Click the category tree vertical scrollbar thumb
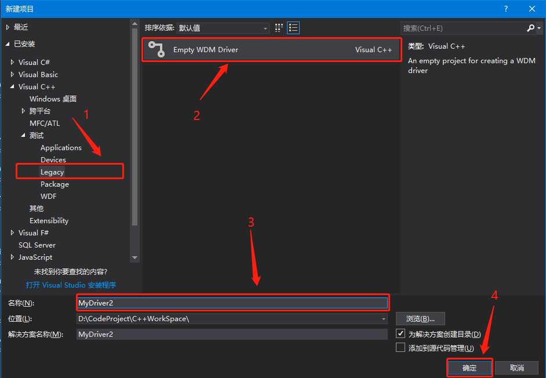546x378 pixels. (134, 127)
